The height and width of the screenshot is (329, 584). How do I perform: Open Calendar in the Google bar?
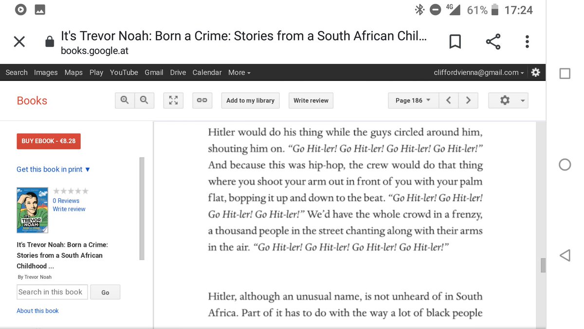point(207,72)
